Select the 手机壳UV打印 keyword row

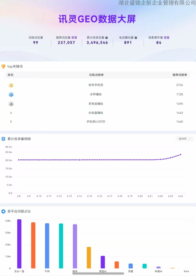click(x=97, y=122)
